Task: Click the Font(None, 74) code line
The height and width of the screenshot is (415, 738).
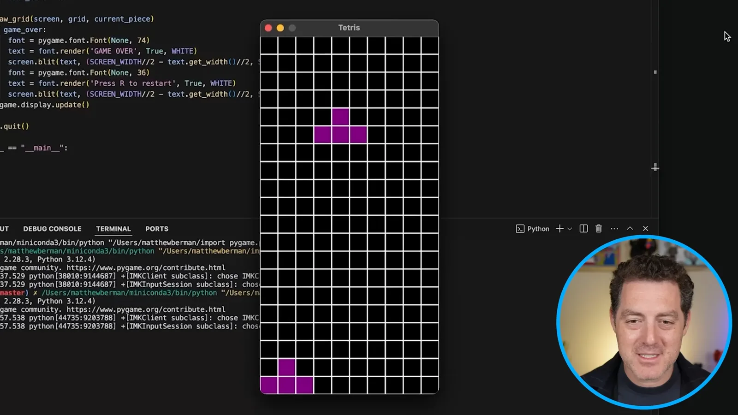Action: tap(79, 41)
